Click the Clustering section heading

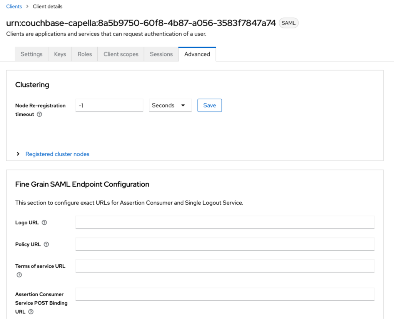pyautogui.click(x=32, y=85)
